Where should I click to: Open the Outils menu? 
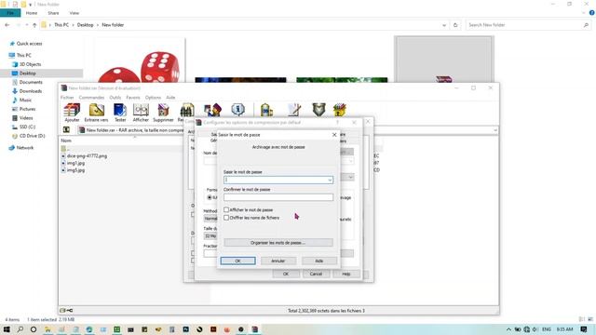click(115, 98)
